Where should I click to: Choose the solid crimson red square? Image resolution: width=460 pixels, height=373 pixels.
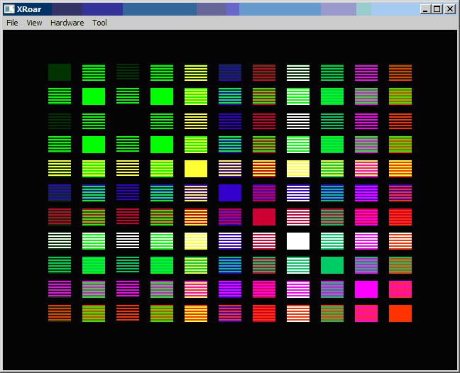click(x=264, y=217)
